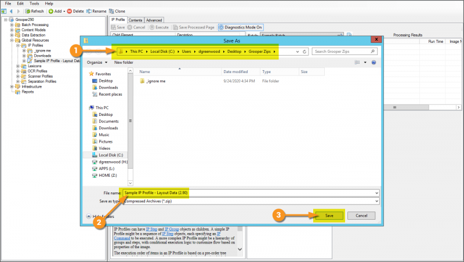Open the File name dropdown arrow
The image size is (464, 262).
376,193
